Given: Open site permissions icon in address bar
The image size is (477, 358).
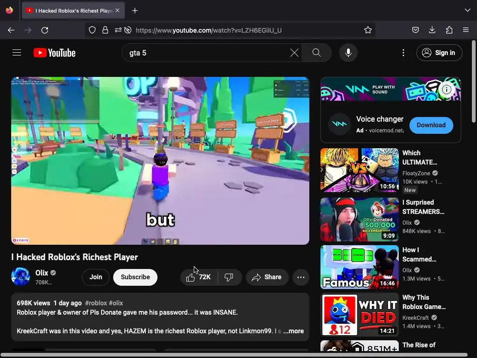Looking at the screenshot, I should tap(118, 30).
